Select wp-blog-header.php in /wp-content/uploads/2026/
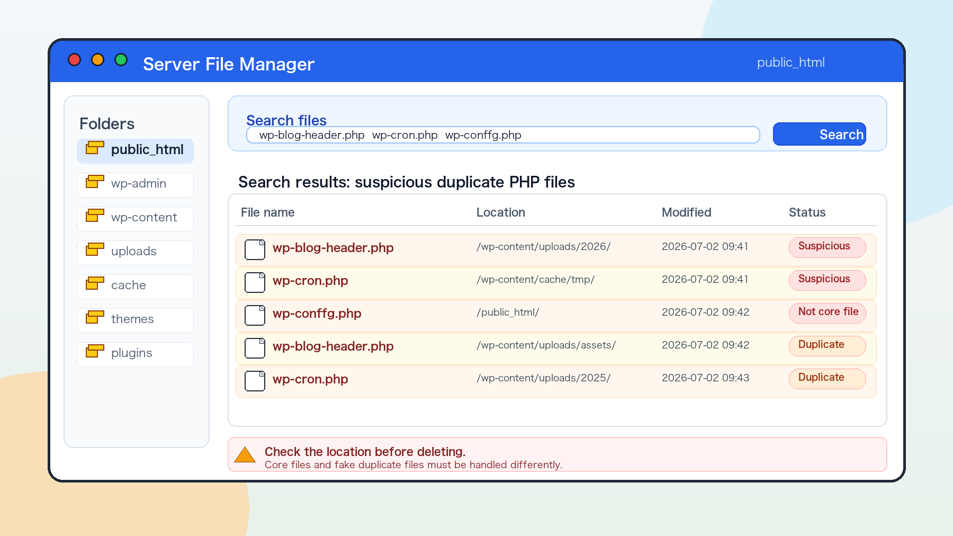953x536 pixels. point(333,248)
